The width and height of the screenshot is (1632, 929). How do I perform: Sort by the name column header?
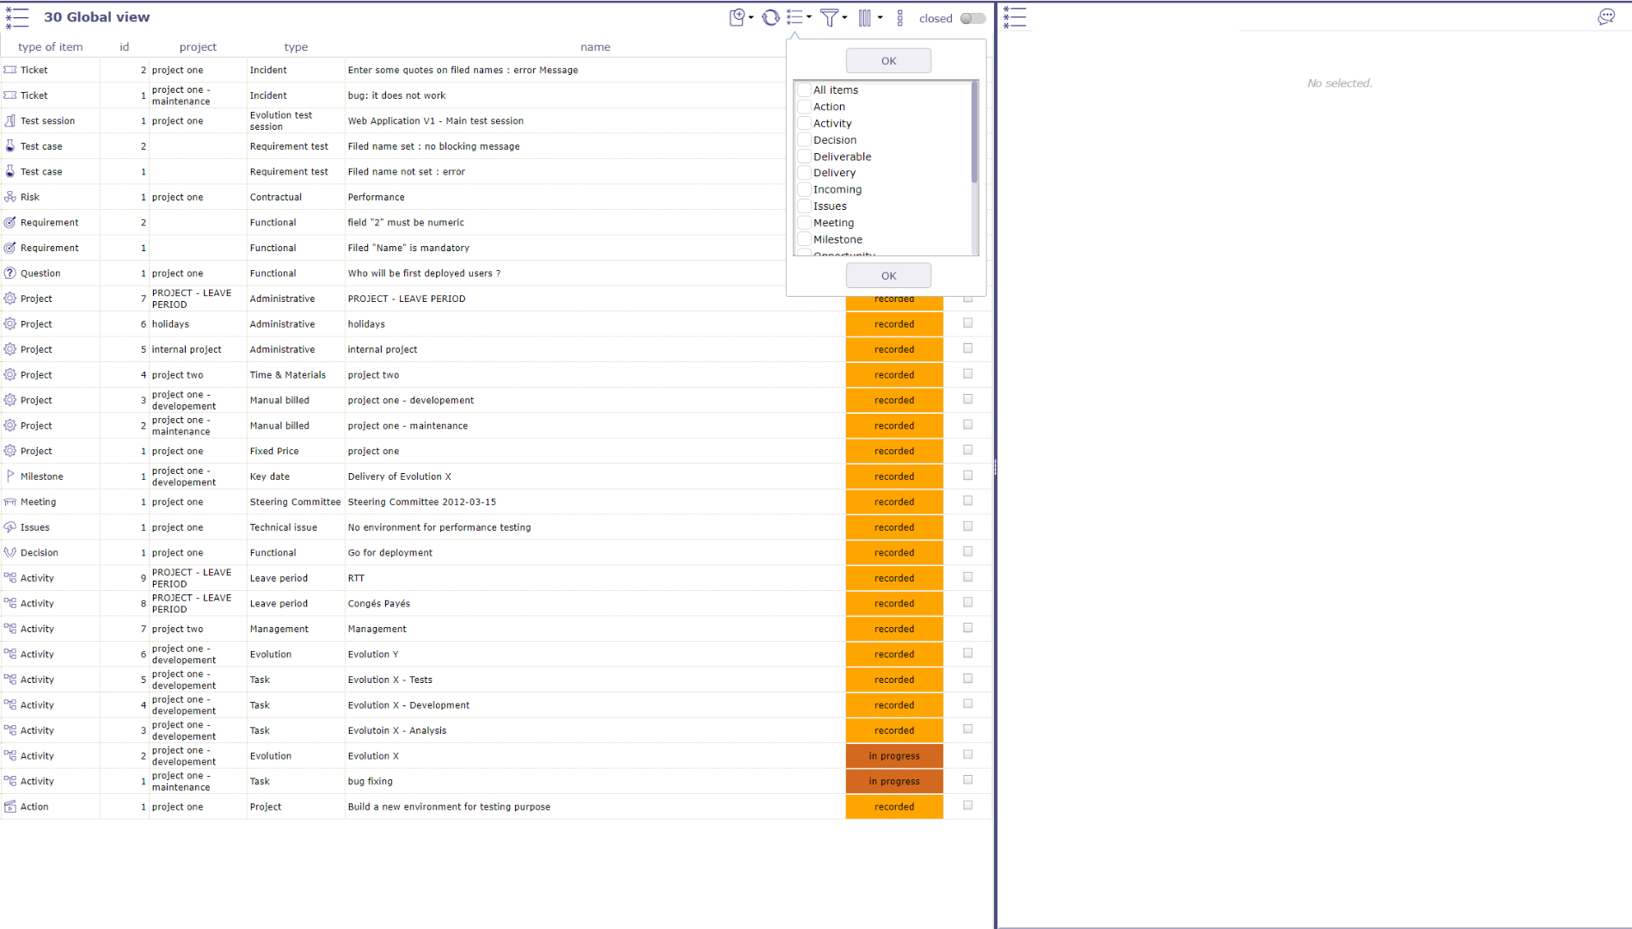click(x=594, y=47)
